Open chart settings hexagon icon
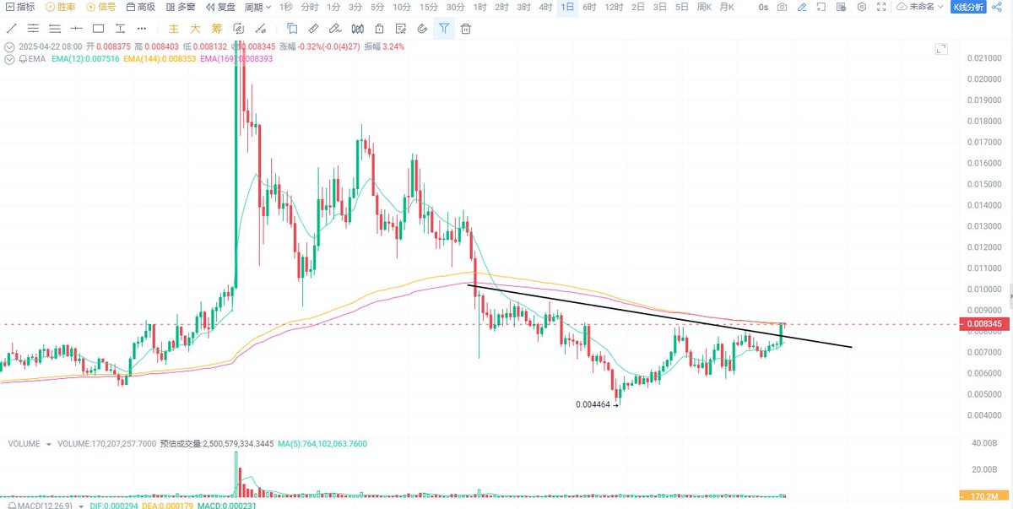Viewport: 1013px width, 509px height. click(861, 7)
